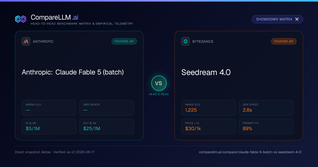Select the Price / 1K $30 tile

(x=209, y=126)
